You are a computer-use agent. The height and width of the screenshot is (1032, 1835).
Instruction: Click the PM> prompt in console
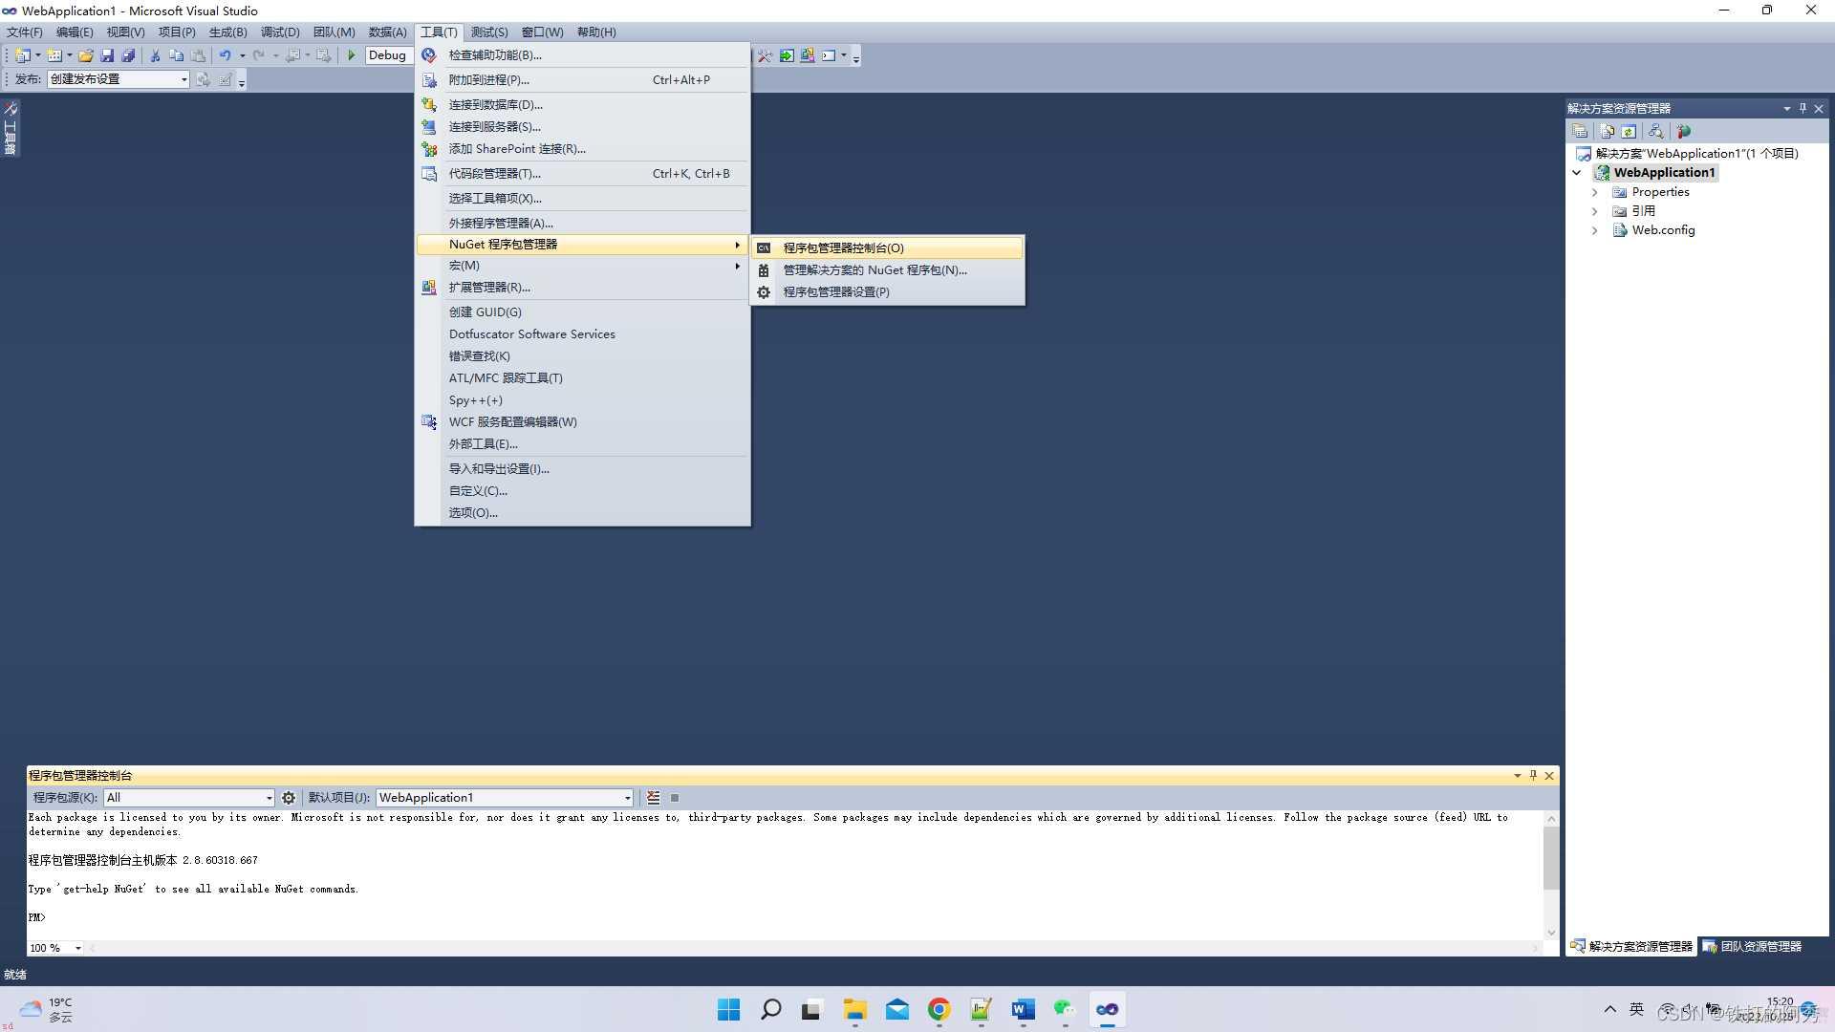tap(36, 917)
